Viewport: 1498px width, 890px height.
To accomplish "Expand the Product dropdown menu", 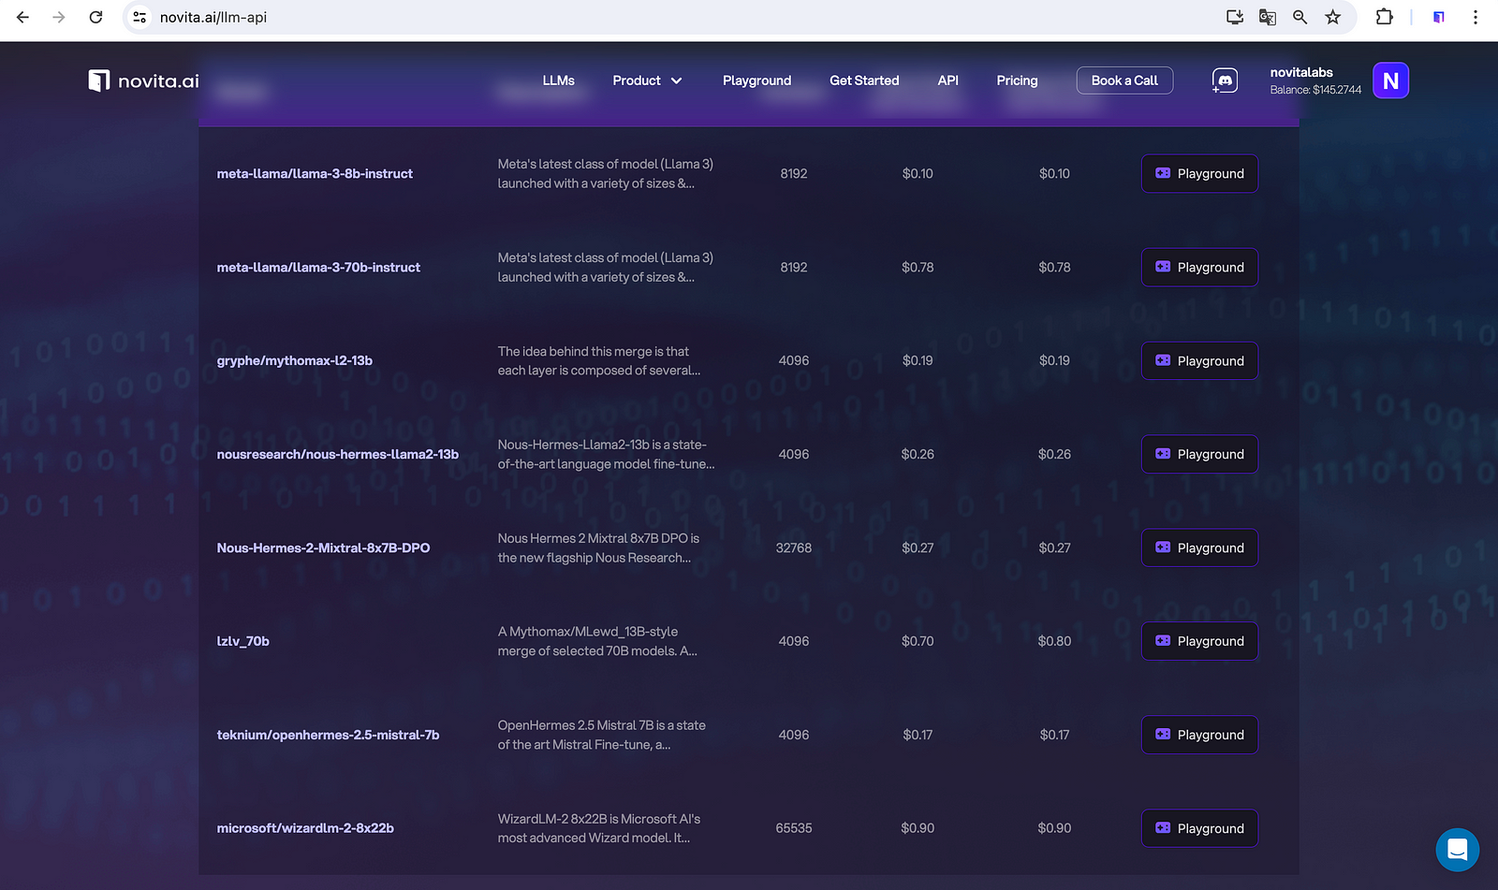I will point(647,80).
